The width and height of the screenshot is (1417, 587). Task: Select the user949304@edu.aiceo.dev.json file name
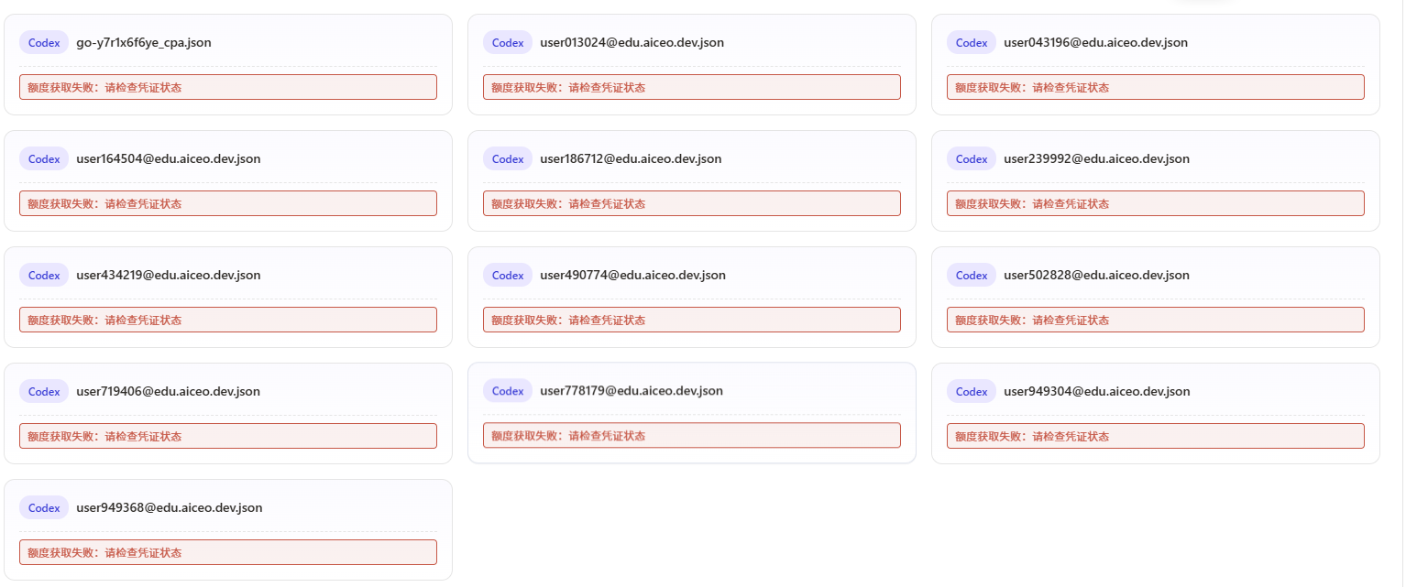pos(1096,391)
